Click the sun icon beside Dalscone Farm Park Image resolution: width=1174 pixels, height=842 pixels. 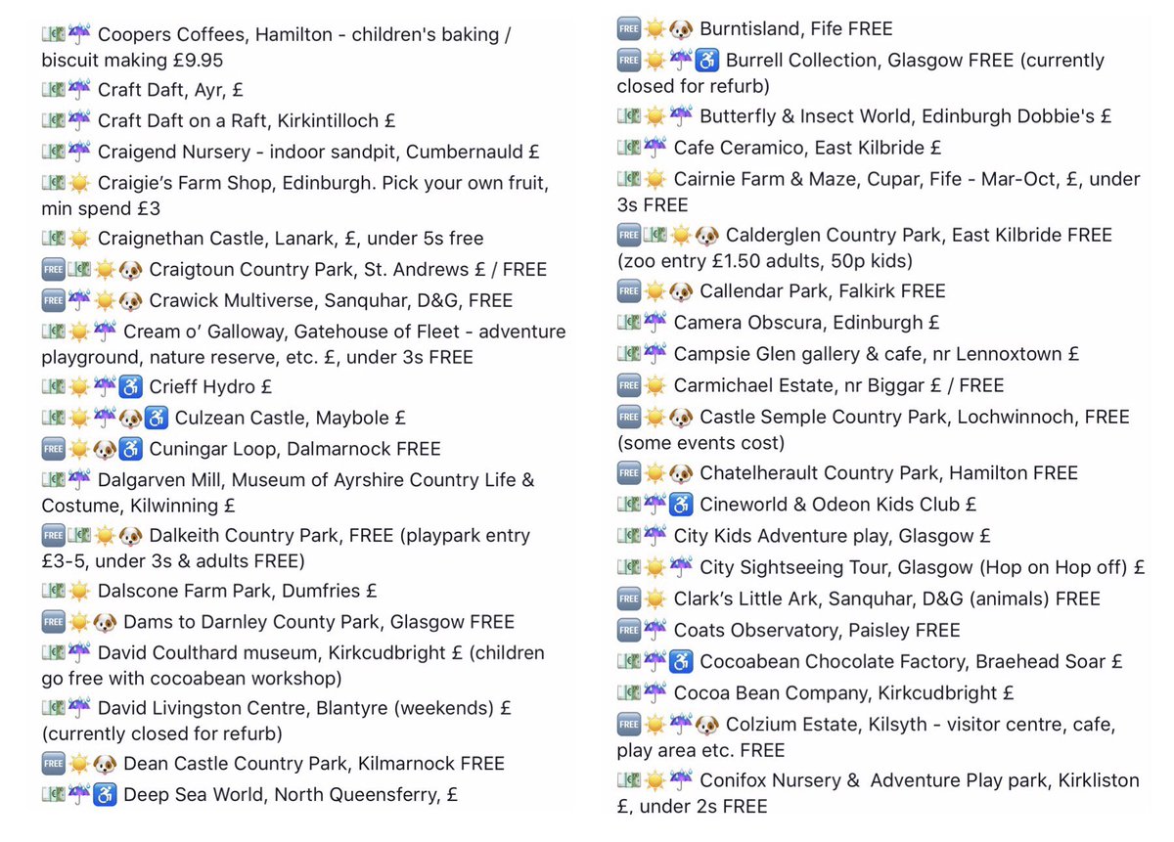click(x=79, y=592)
